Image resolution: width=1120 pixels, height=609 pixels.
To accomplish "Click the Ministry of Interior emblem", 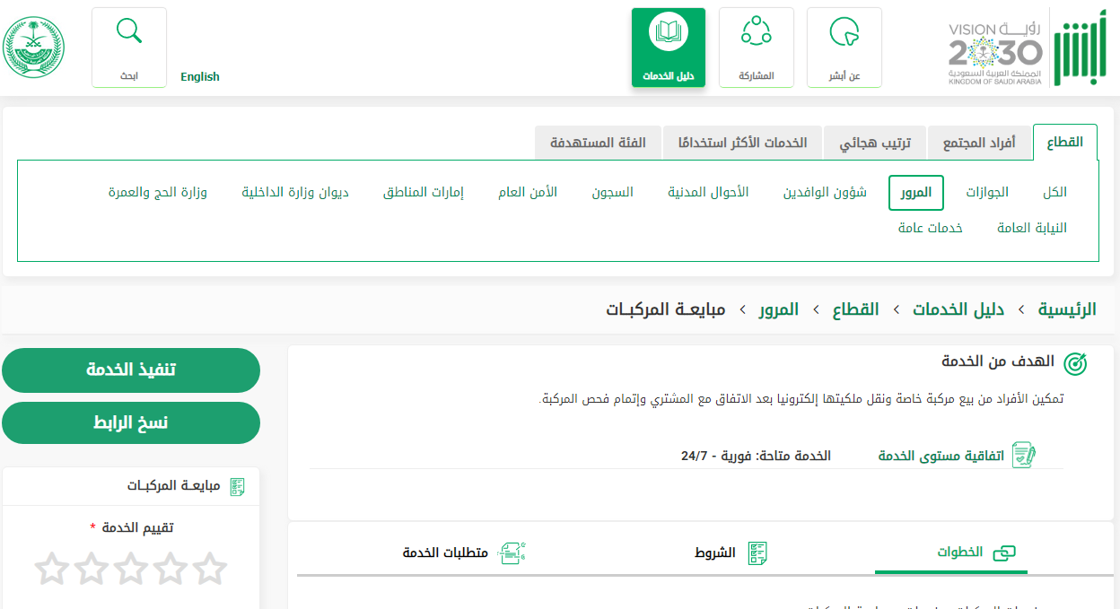I will (x=34, y=48).
